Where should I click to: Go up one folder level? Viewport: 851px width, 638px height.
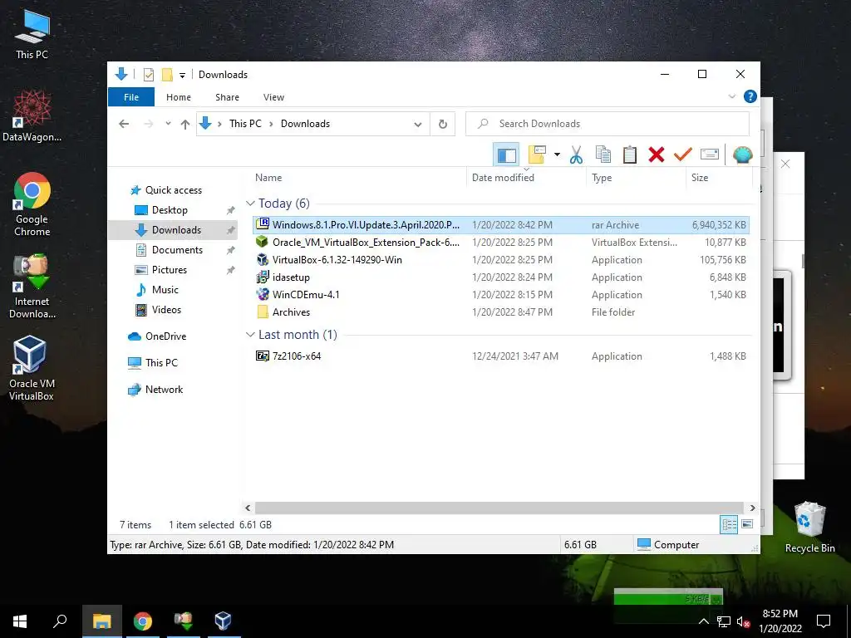(x=185, y=125)
